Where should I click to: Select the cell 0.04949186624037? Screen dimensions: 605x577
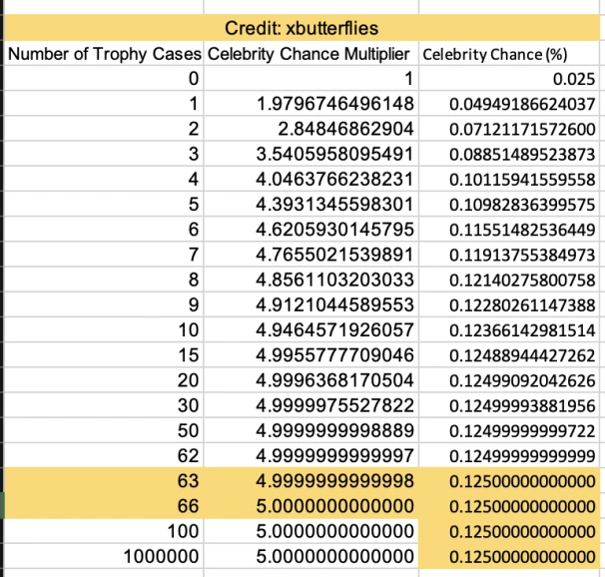point(509,104)
